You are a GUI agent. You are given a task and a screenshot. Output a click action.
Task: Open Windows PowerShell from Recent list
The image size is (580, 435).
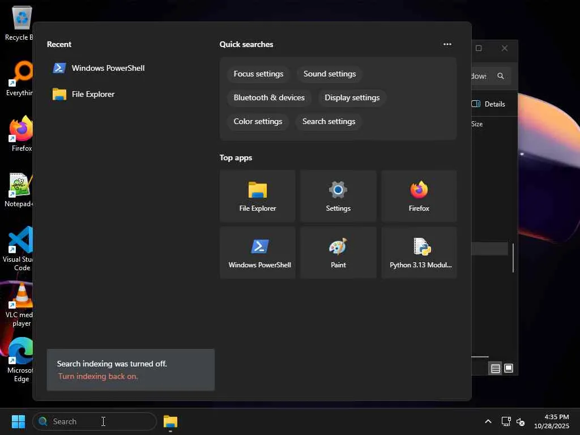pos(99,68)
